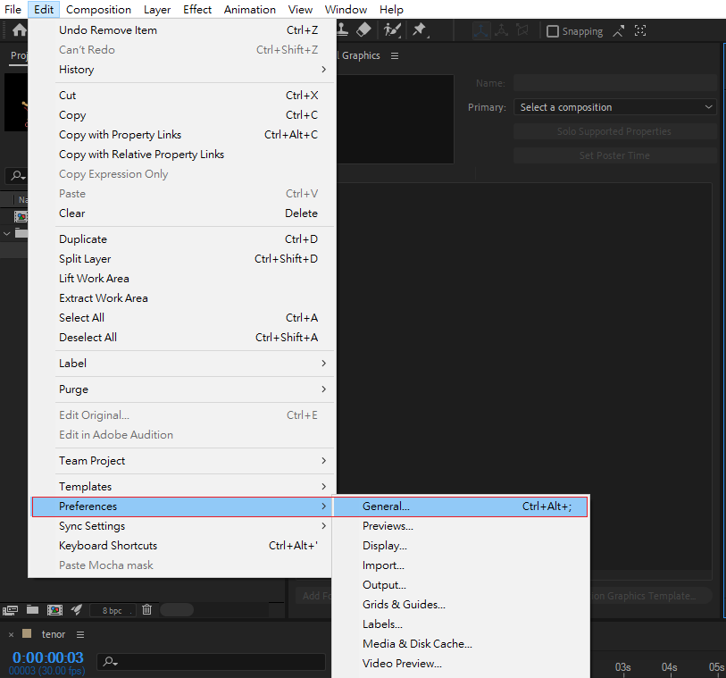Viewport: 726px width, 678px height.
Task: Click the 8 bpc color depth button
Action: pos(113,610)
